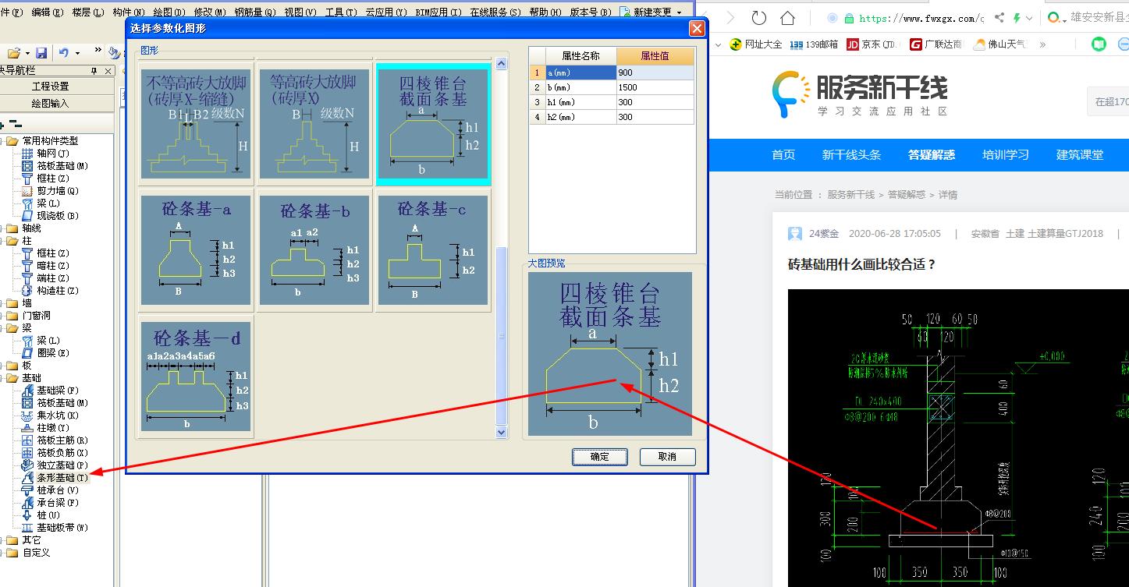
Task: Collapse the 常用构件类型 folder
Action: coord(0,141)
